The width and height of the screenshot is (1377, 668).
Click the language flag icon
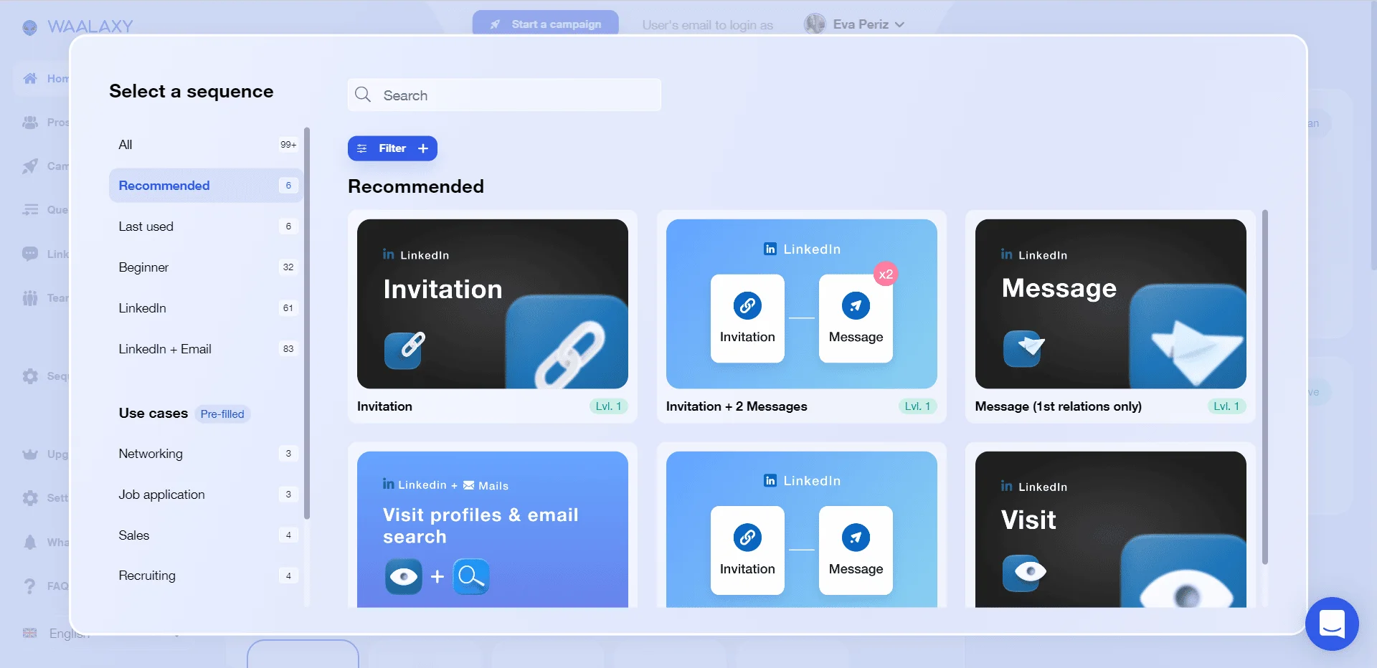(30, 633)
